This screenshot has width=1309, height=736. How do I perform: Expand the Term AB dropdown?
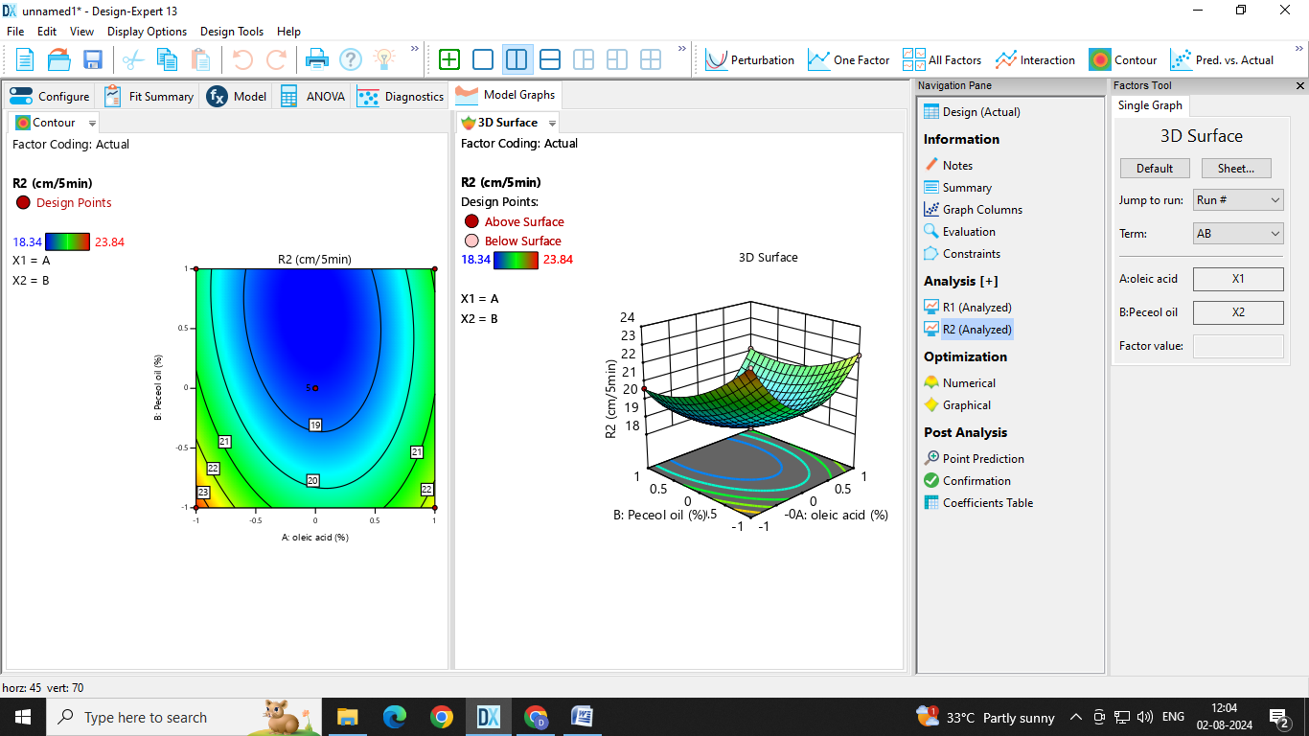coord(1238,234)
